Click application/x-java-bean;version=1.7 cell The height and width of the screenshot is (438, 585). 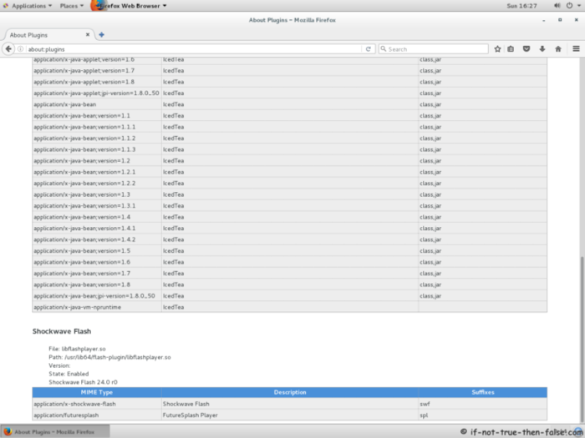click(97, 274)
